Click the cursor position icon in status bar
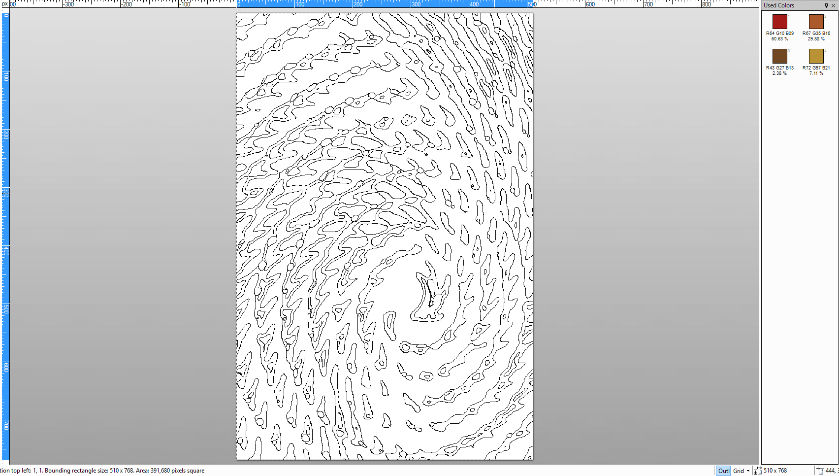 point(820,471)
